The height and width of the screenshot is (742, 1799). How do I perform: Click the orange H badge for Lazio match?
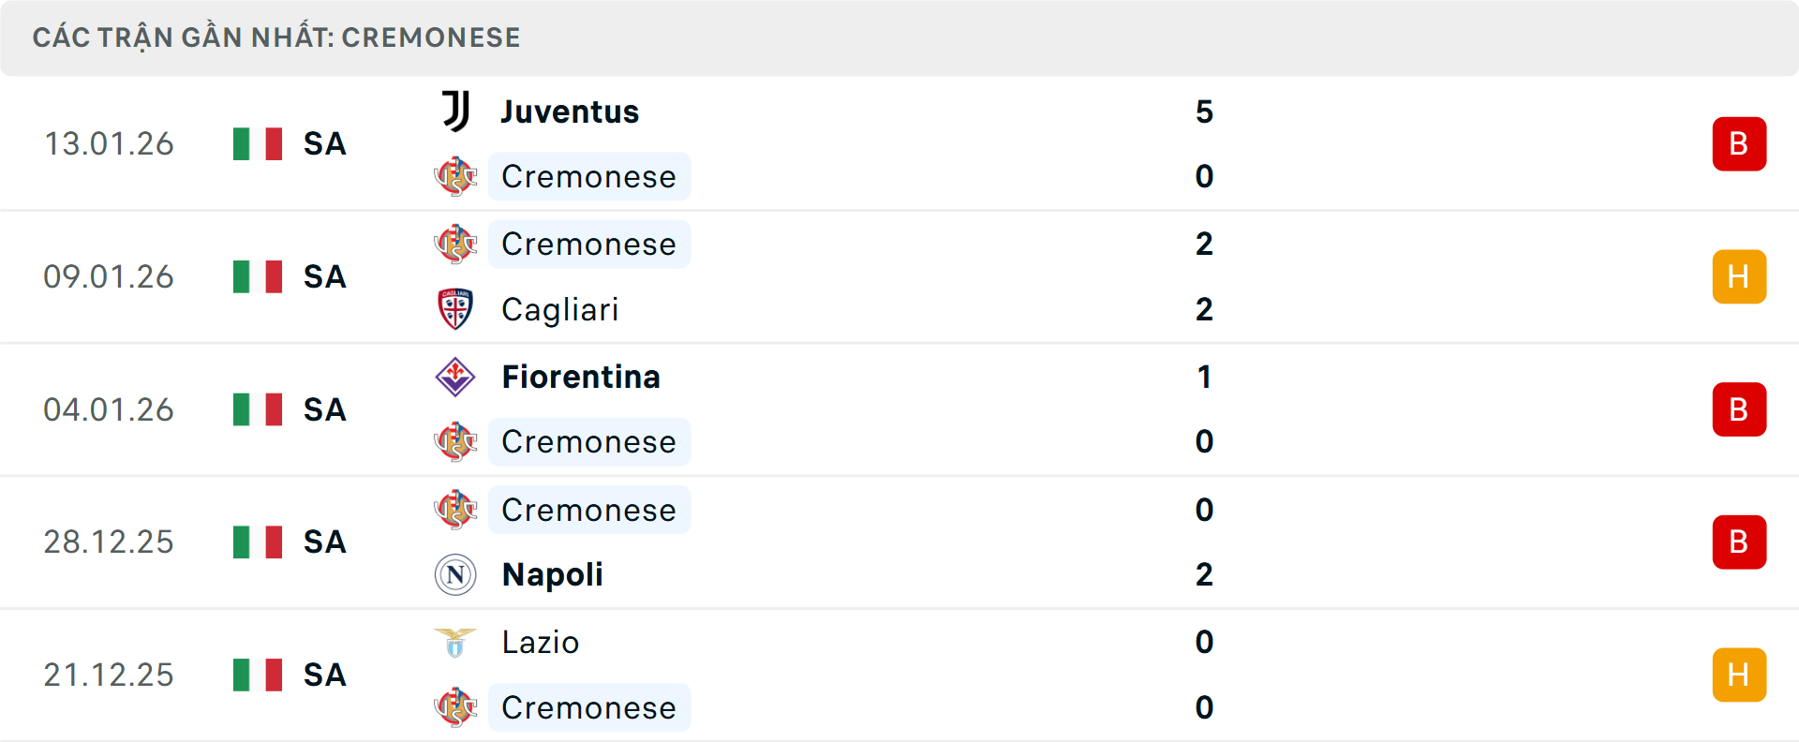pyautogui.click(x=1739, y=675)
